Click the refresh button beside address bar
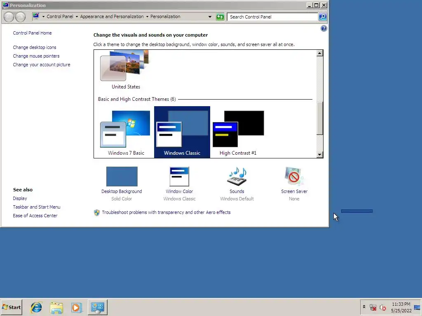 coord(220,17)
